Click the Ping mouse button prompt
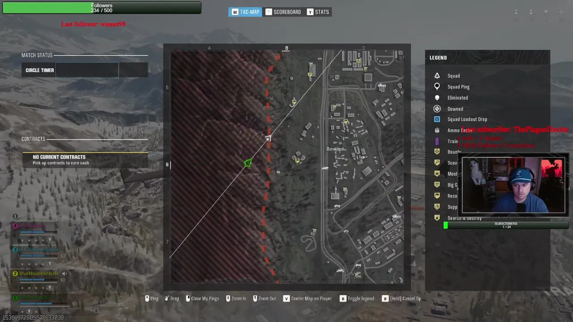 151,299
